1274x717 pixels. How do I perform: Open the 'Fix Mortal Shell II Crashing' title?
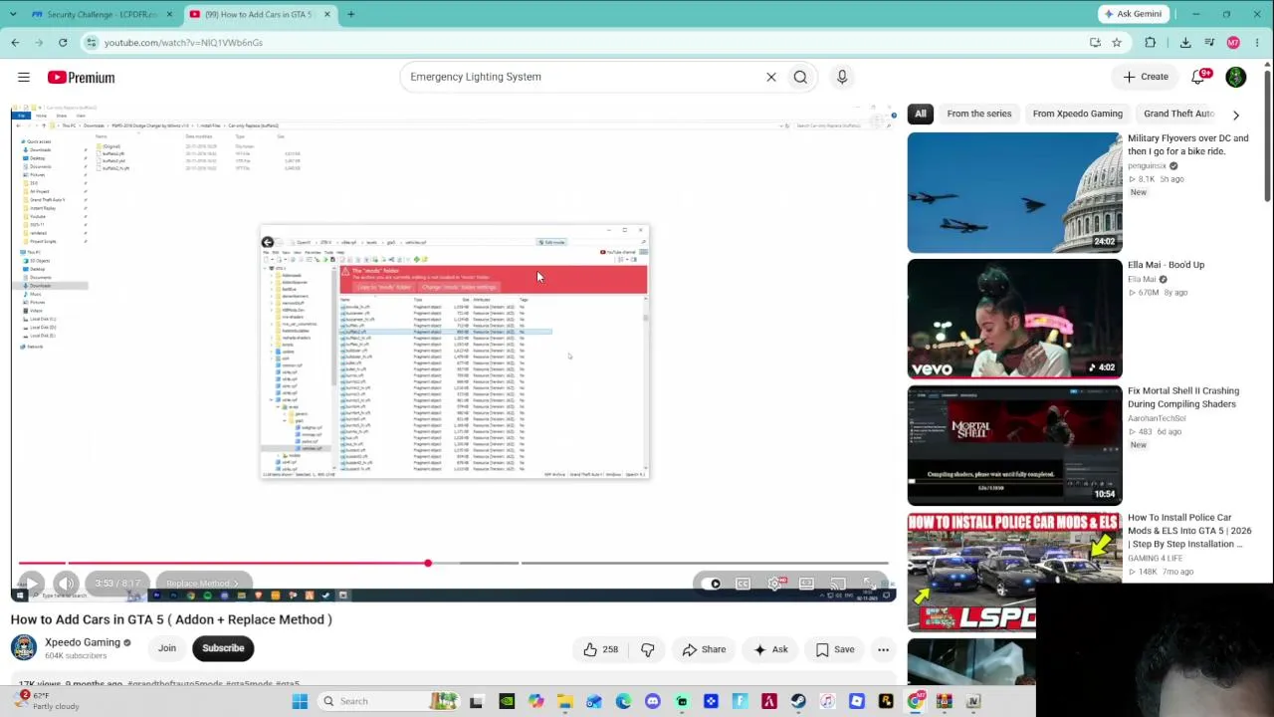(x=1183, y=397)
